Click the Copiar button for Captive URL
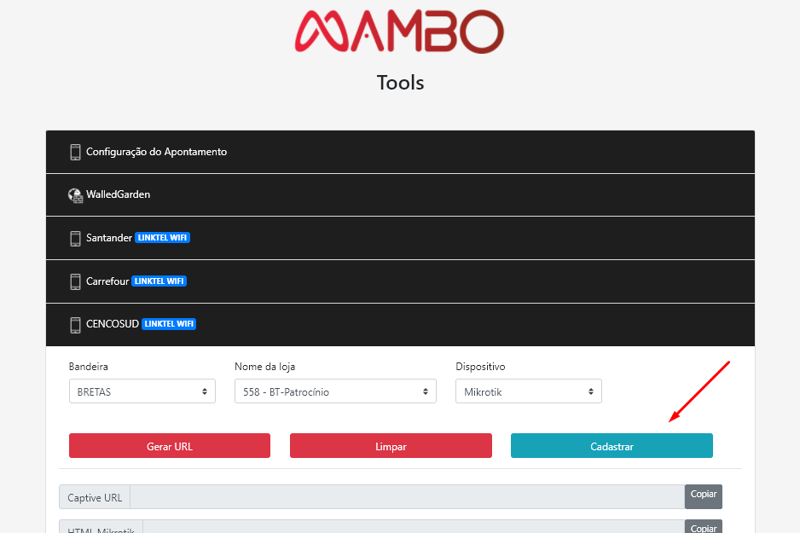800x533 pixels. pos(703,496)
